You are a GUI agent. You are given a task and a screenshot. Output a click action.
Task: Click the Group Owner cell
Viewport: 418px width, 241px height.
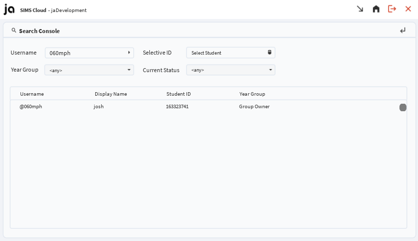click(254, 106)
